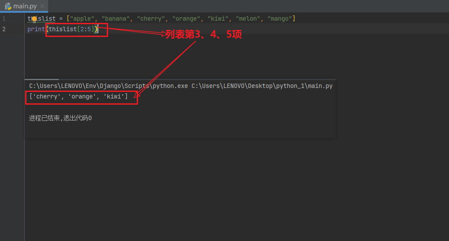449x241 pixels.
Task: Close the main.py tab
Action: (42, 6)
